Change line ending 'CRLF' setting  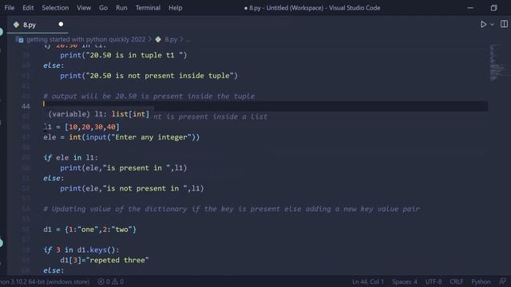[456, 281]
